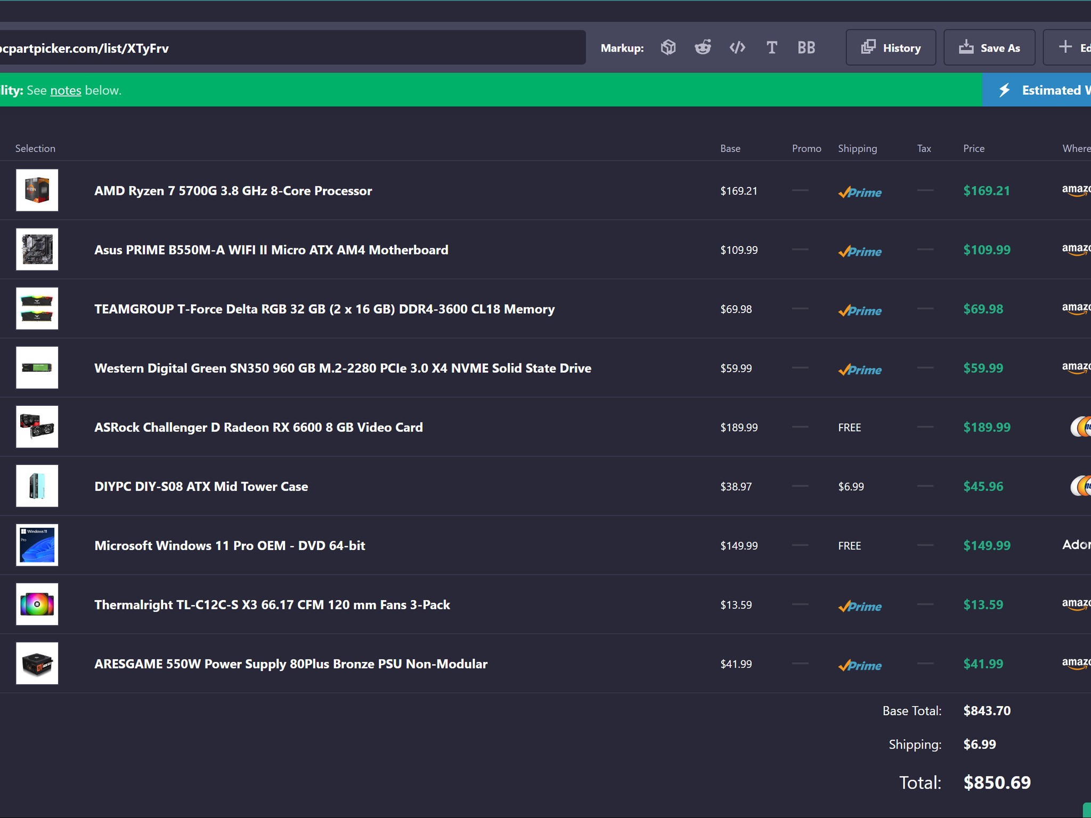The height and width of the screenshot is (818, 1091).
Task: Open the History button
Action: click(891, 47)
